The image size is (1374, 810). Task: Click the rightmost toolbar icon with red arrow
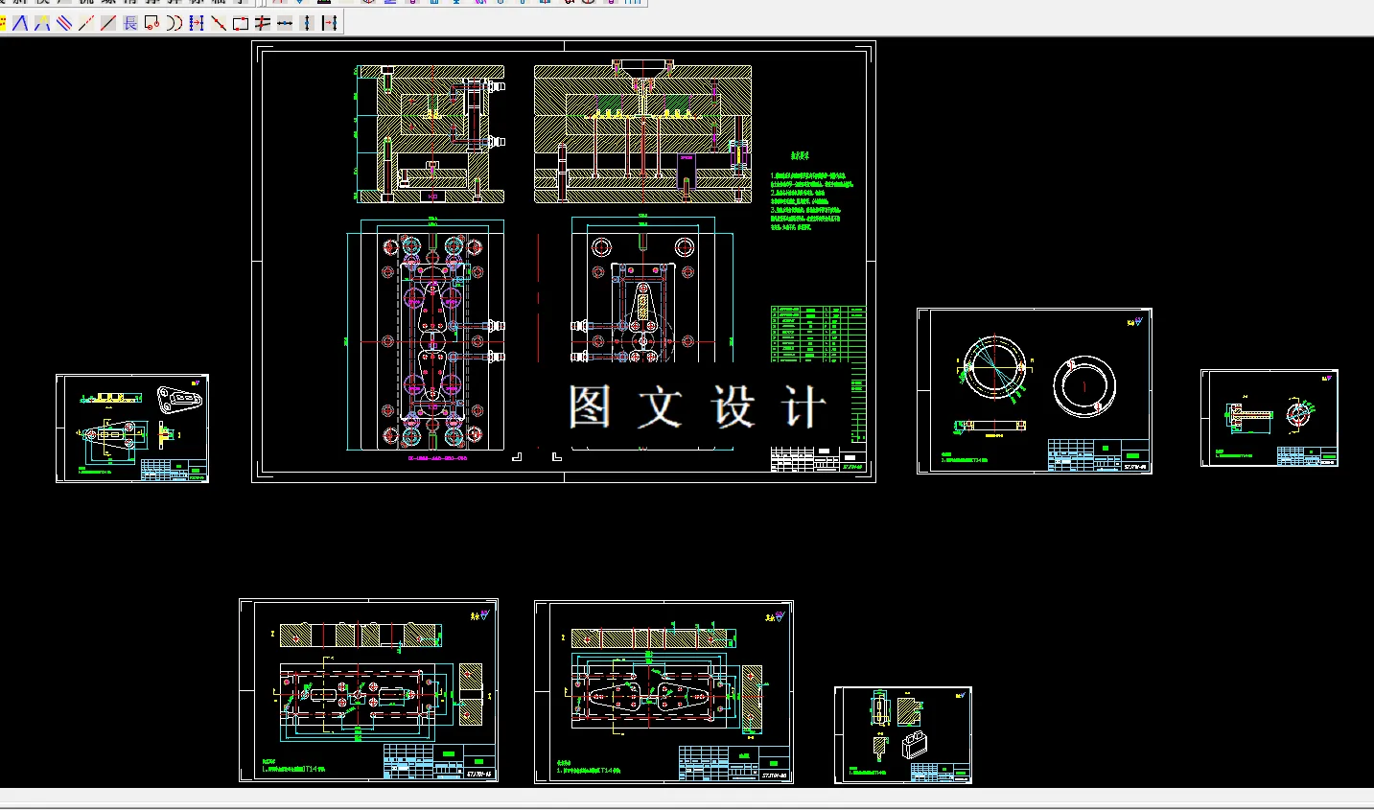click(329, 23)
